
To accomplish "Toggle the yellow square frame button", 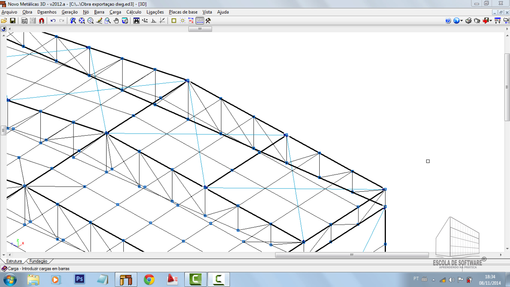I will click(174, 21).
